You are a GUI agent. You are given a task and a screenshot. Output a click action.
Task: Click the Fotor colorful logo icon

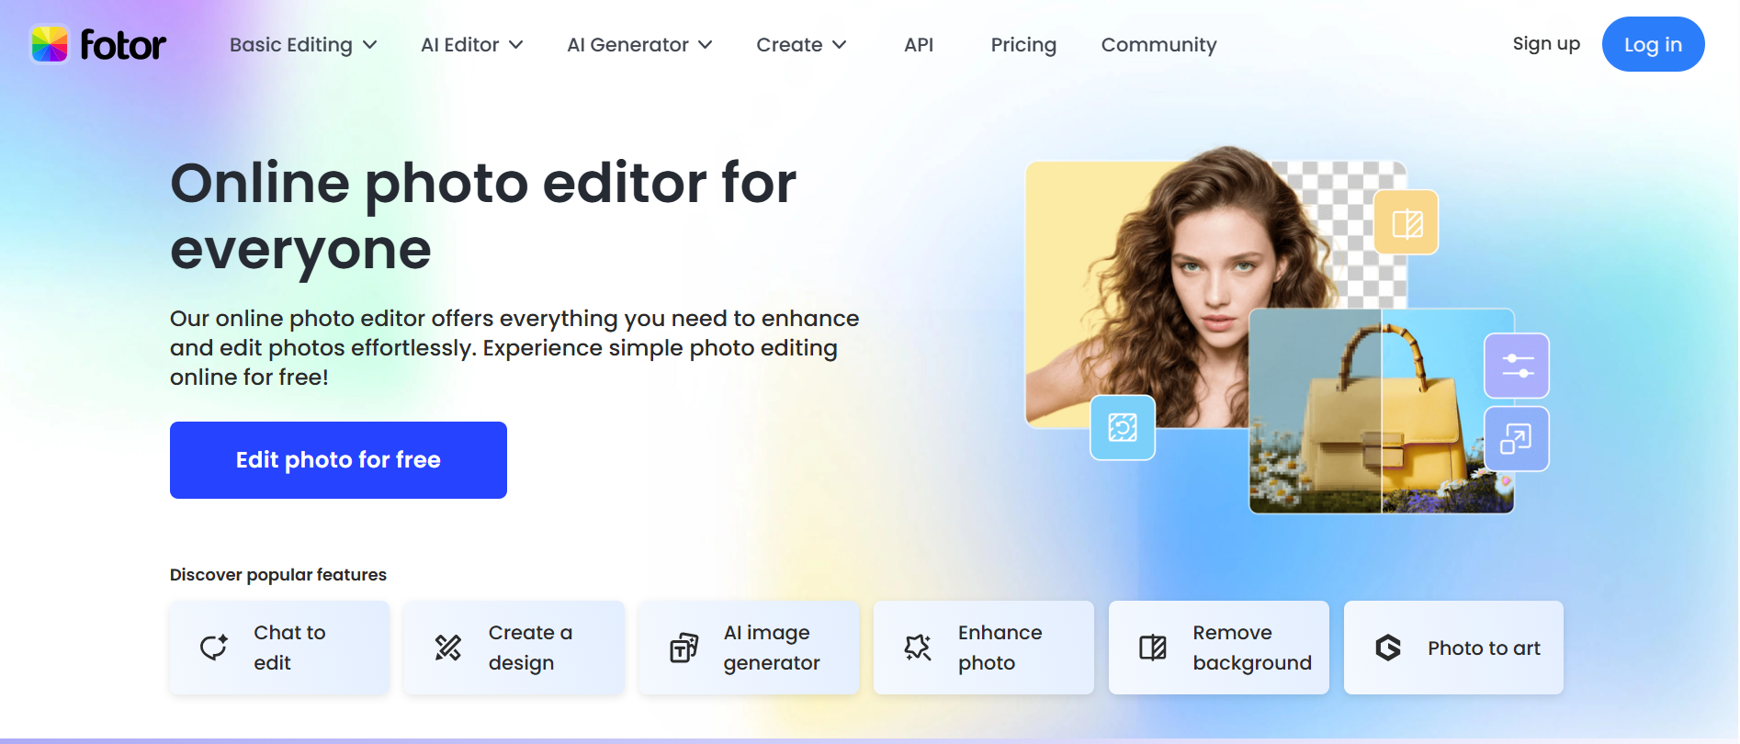click(50, 44)
